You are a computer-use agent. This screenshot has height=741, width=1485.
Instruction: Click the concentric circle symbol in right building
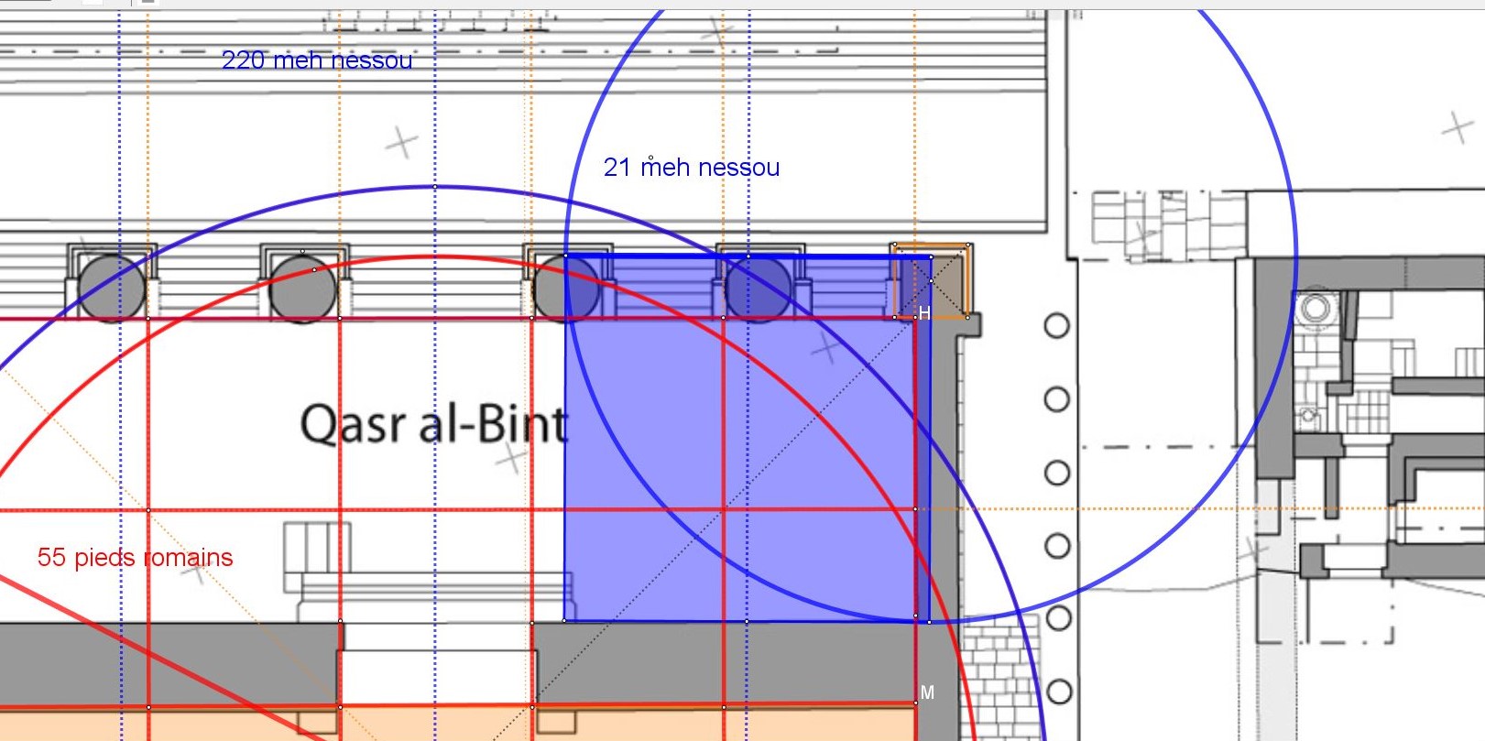1316,306
